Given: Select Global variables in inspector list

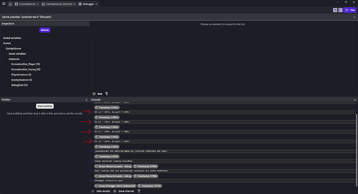Looking at the screenshot, I should [12, 38].
